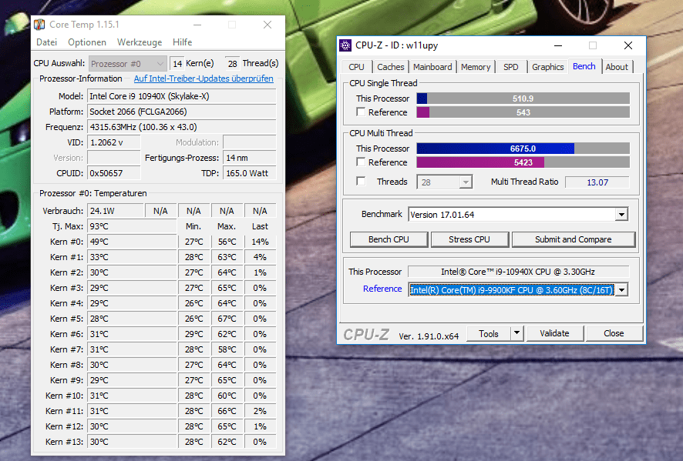Viewport: 683px width, 461px height.
Task: Open the Werkzeuge menu in Core Temp
Action: (x=140, y=42)
